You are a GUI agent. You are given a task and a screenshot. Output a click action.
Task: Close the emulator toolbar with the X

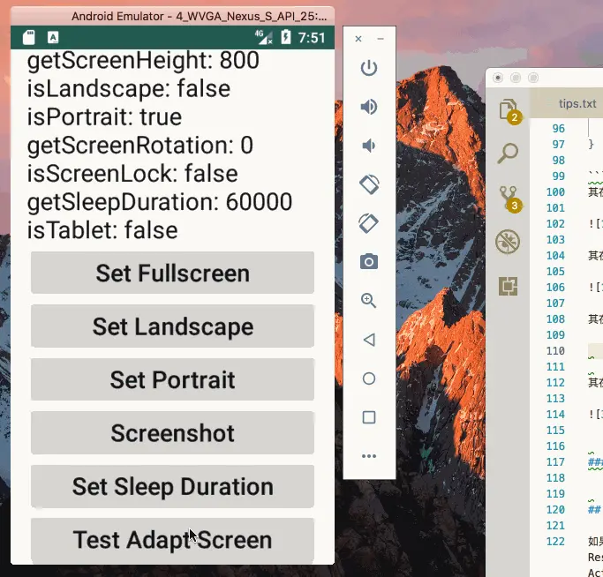point(358,39)
